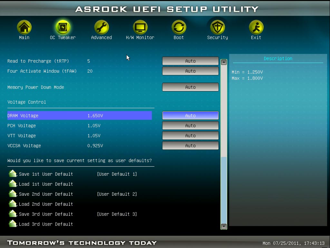Select the highlighted DRAM Voltage row label

pos(23,116)
